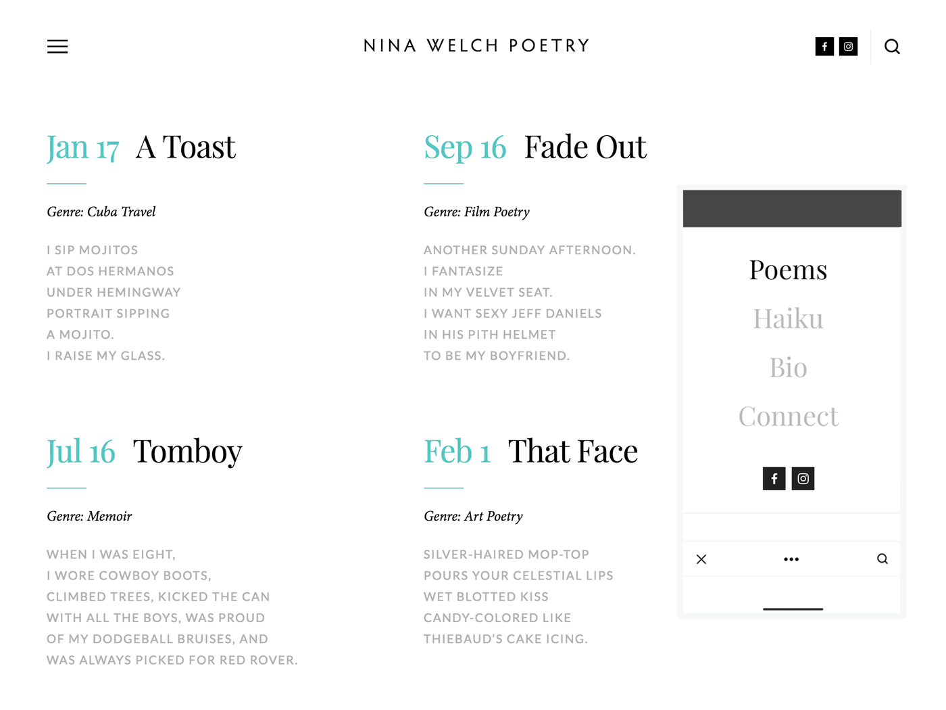Open the hamburger menu icon
The image size is (946, 710).
click(x=57, y=47)
